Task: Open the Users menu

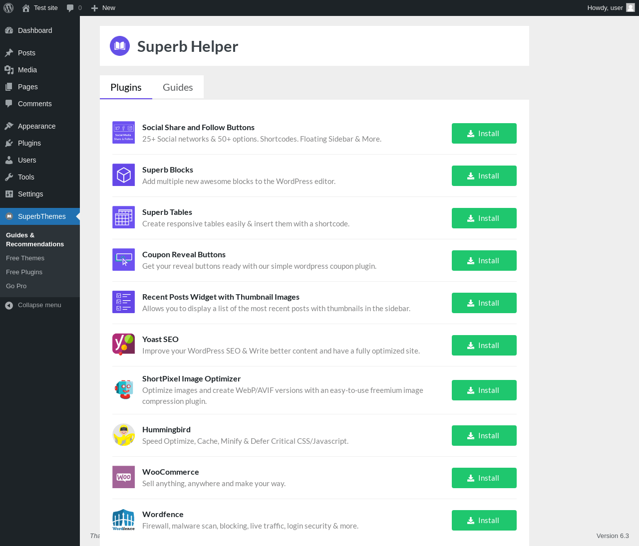Action: pyautogui.click(x=40, y=160)
